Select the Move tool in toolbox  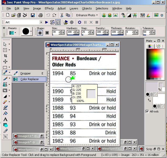[5, 61]
